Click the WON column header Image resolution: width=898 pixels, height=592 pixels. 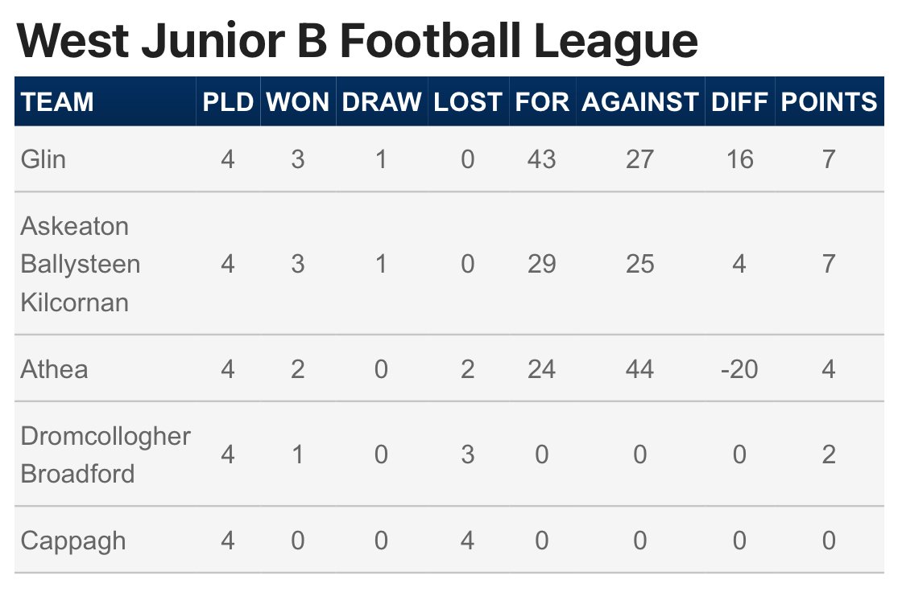[298, 102]
